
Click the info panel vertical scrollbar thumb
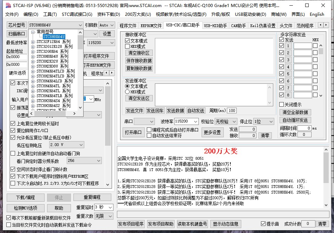click(326, 168)
